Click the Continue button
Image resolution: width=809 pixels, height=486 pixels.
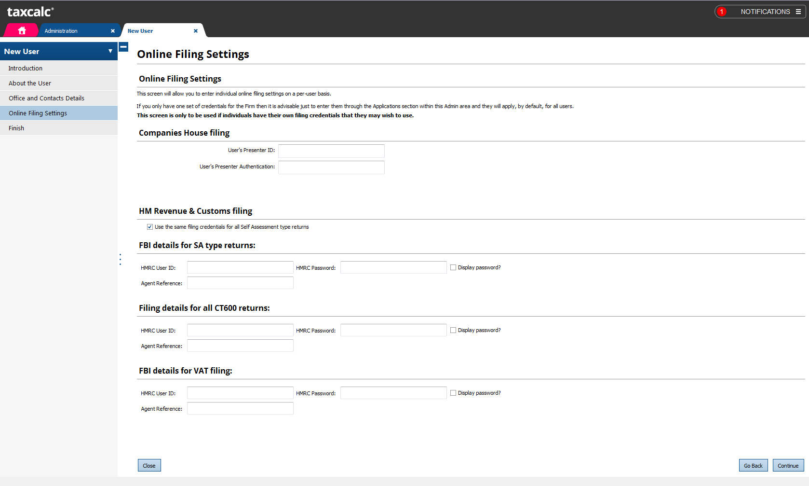pos(788,465)
